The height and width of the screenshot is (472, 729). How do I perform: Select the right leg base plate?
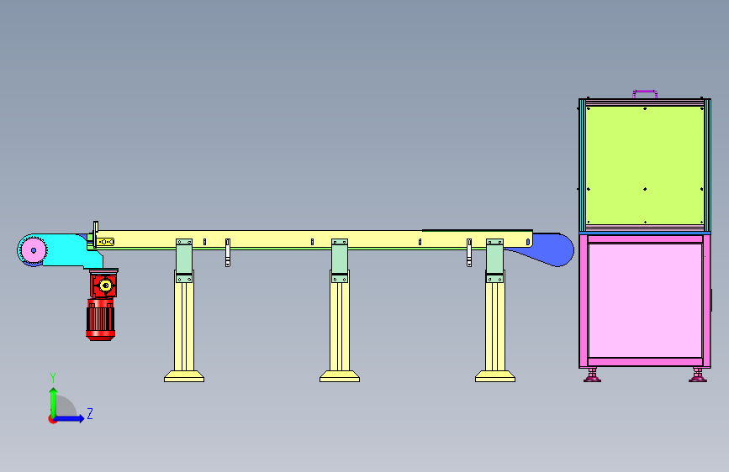(495, 376)
